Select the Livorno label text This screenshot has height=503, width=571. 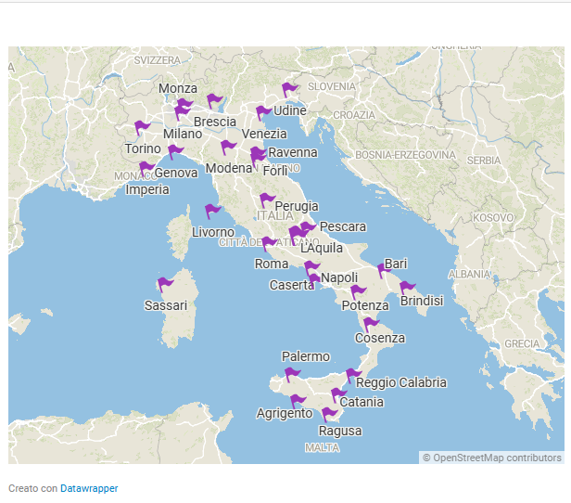[213, 232]
